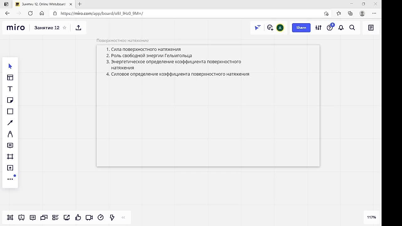Go back in the browser

8,13
